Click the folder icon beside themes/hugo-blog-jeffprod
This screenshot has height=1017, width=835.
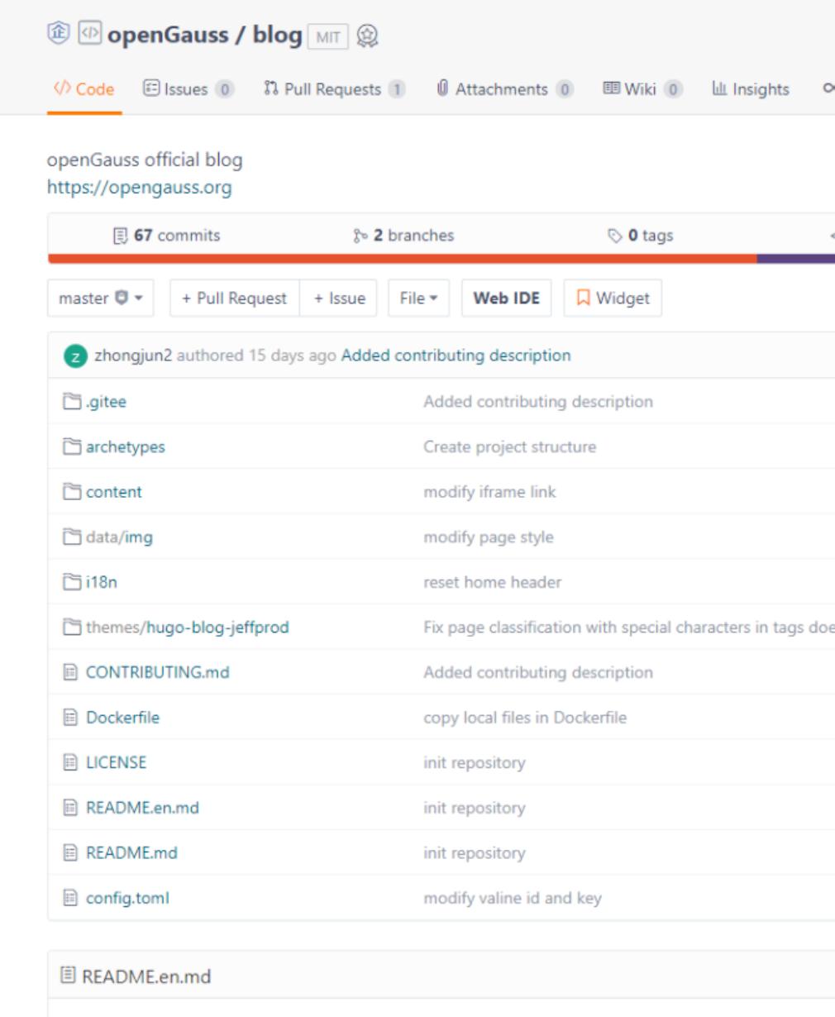pyautogui.click(x=71, y=628)
